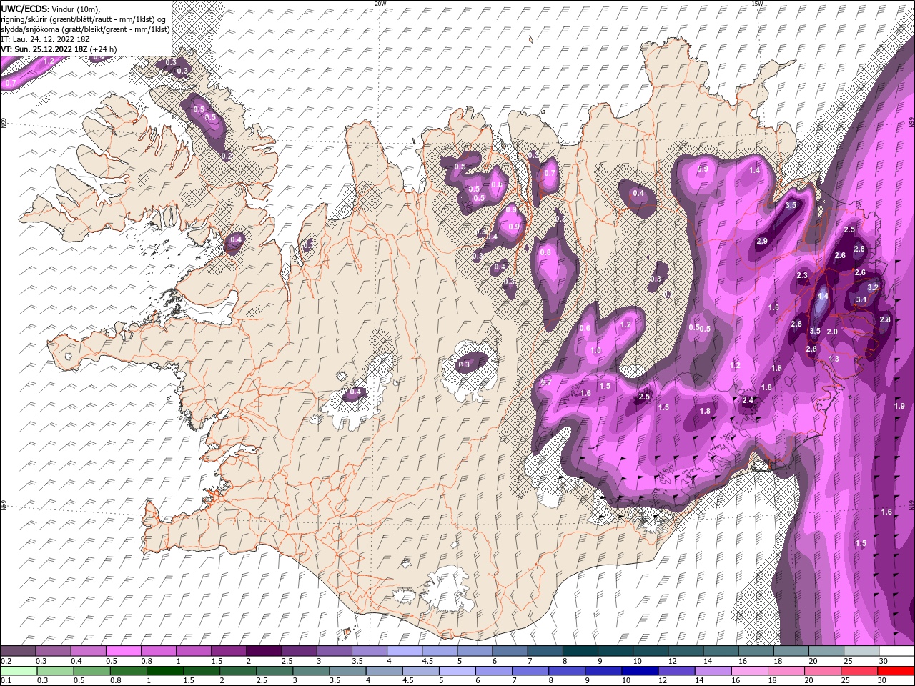Click the 15W longitude label

pos(757,3)
